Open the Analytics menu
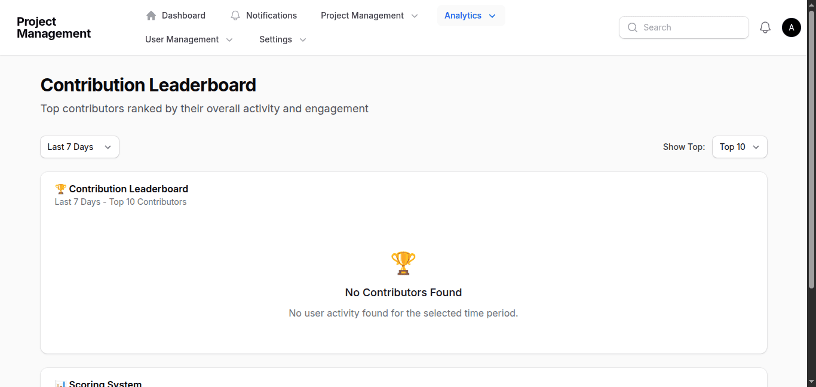The image size is (816, 387). 471,15
